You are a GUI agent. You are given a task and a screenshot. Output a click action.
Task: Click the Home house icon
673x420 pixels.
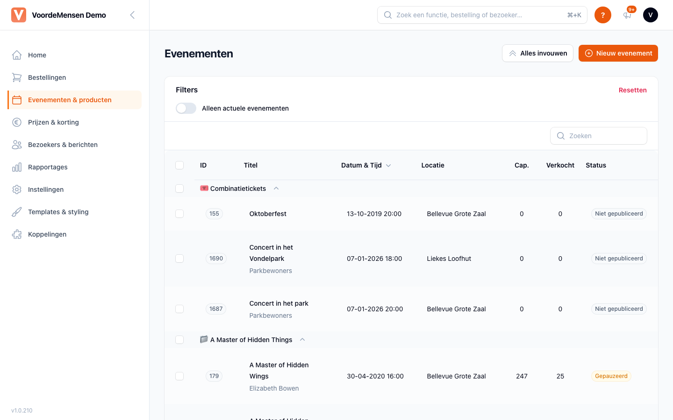click(17, 55)
